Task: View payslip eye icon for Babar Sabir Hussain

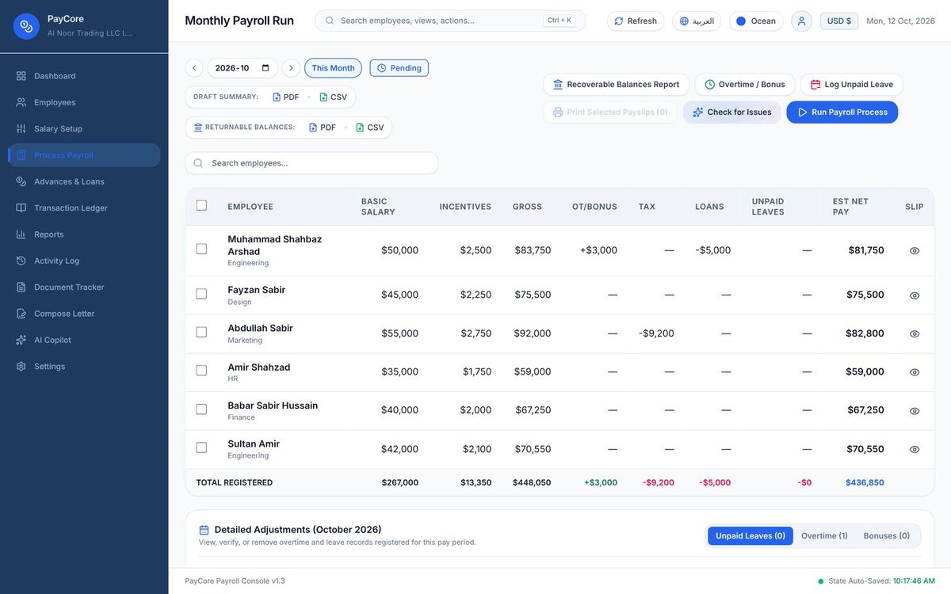Action: (x=915, y=411)
